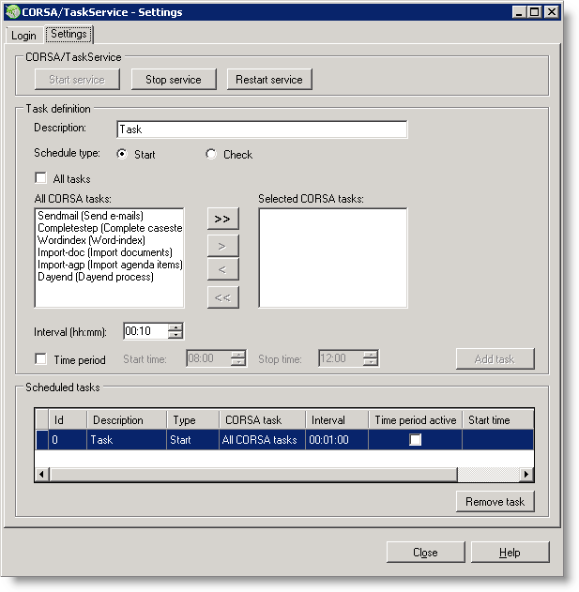The height and width of the screenshot is (592, 579).
Task: Toggle Time period active checkbox in row 0
Action: pos(415,439)
